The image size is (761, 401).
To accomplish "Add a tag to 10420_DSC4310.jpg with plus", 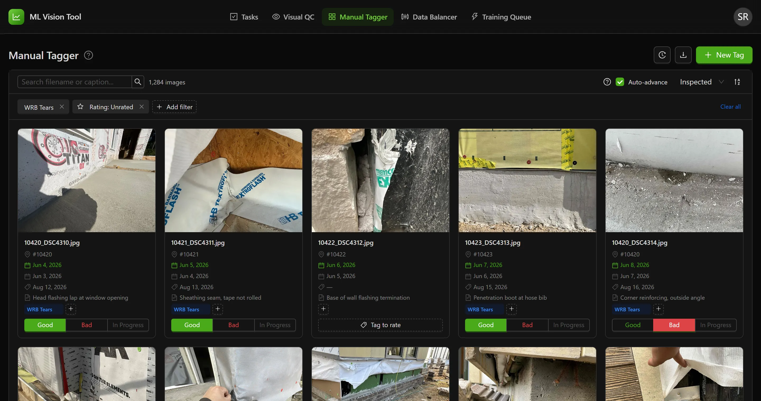I will click(71, 309).
